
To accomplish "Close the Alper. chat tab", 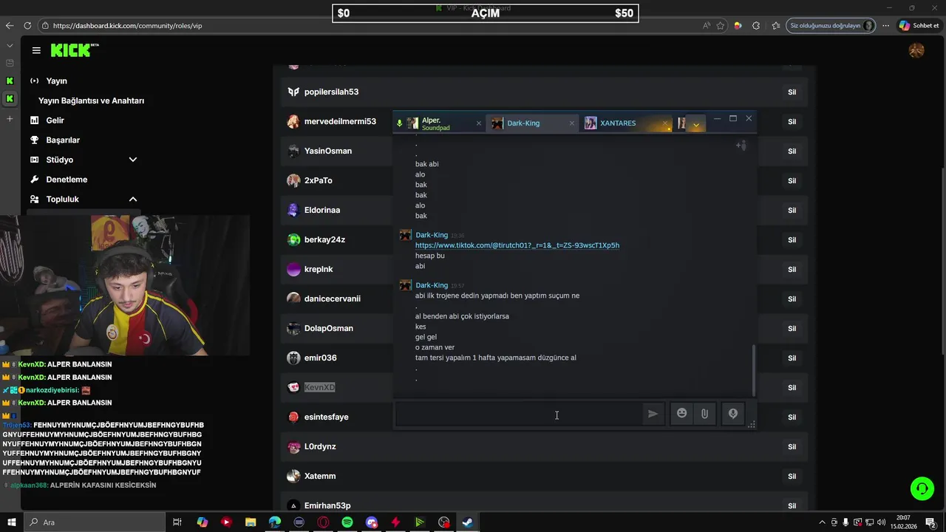I will pos(478,123).
